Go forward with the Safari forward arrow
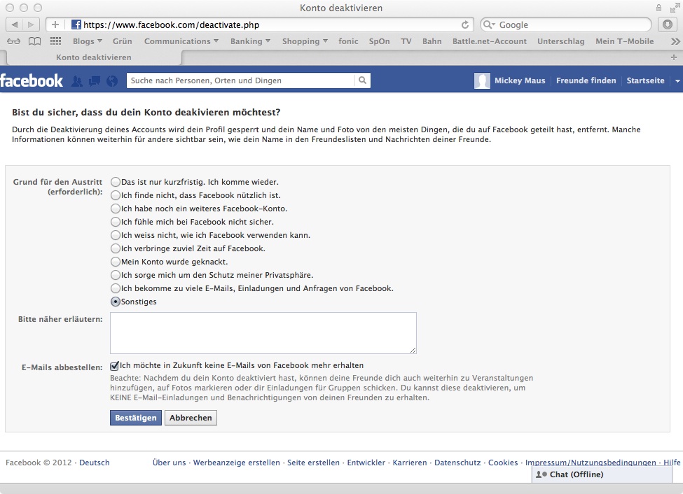The image size is (683, 494). (x=31, y=24)
